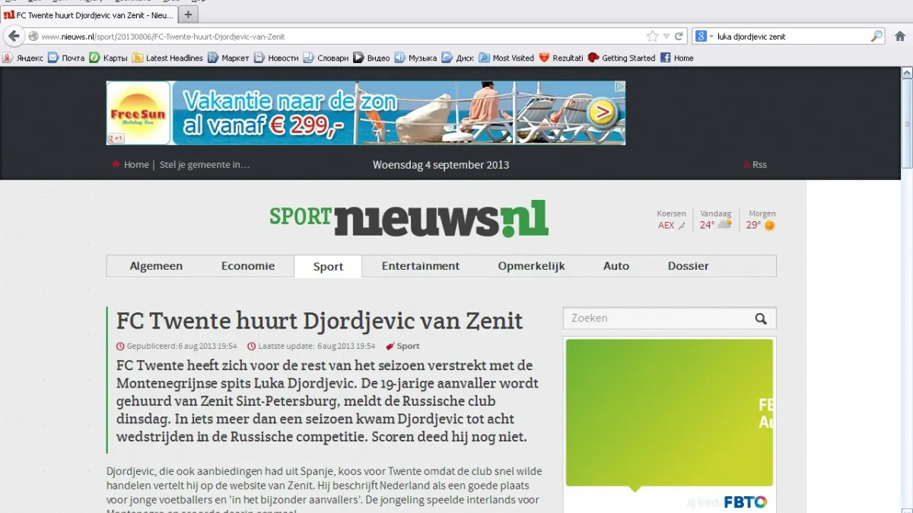Viewport: 913px width, 513px height.
Task: Select the FC Twente huurt Djordjevic tab
Action: (89, 14)
